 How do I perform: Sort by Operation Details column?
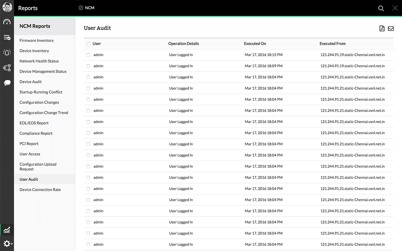click(x=184, y=44)
